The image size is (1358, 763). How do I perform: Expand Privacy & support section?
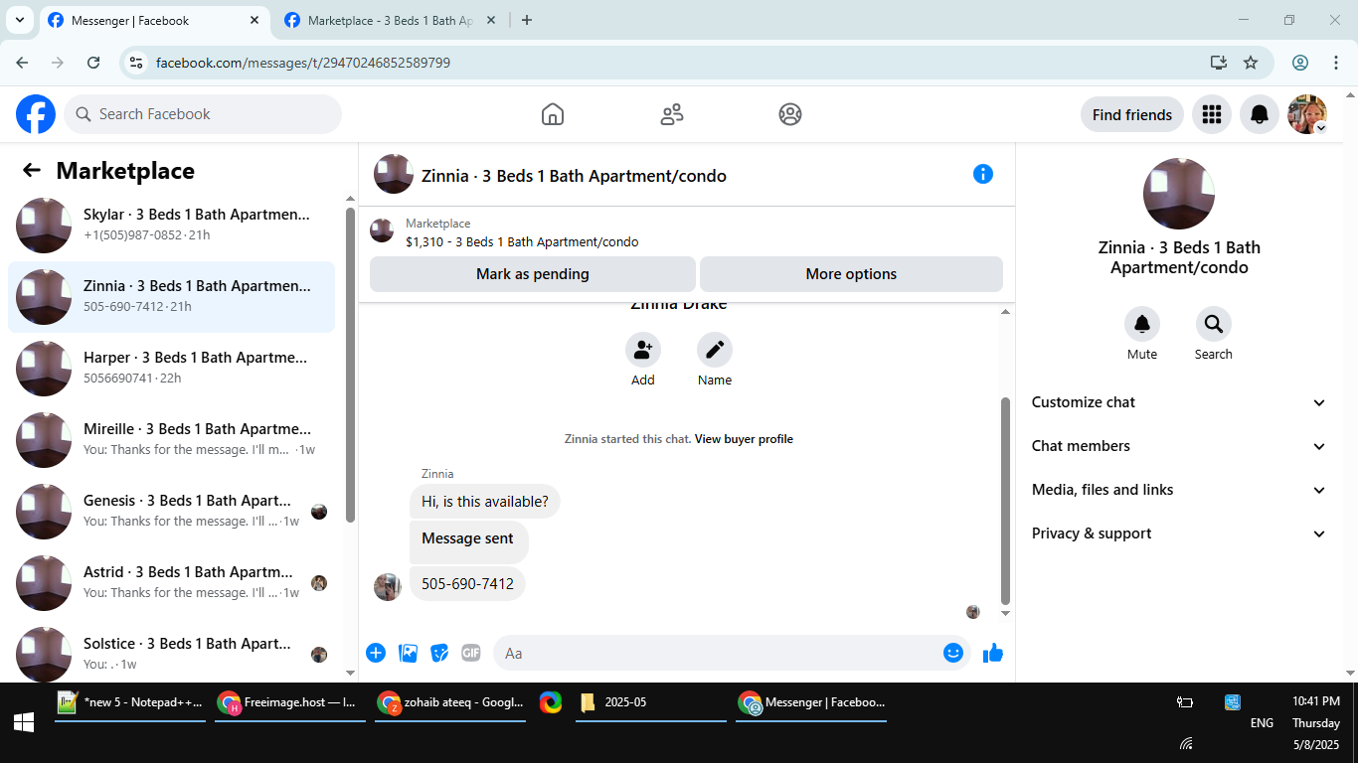(x=1179, y=534)
